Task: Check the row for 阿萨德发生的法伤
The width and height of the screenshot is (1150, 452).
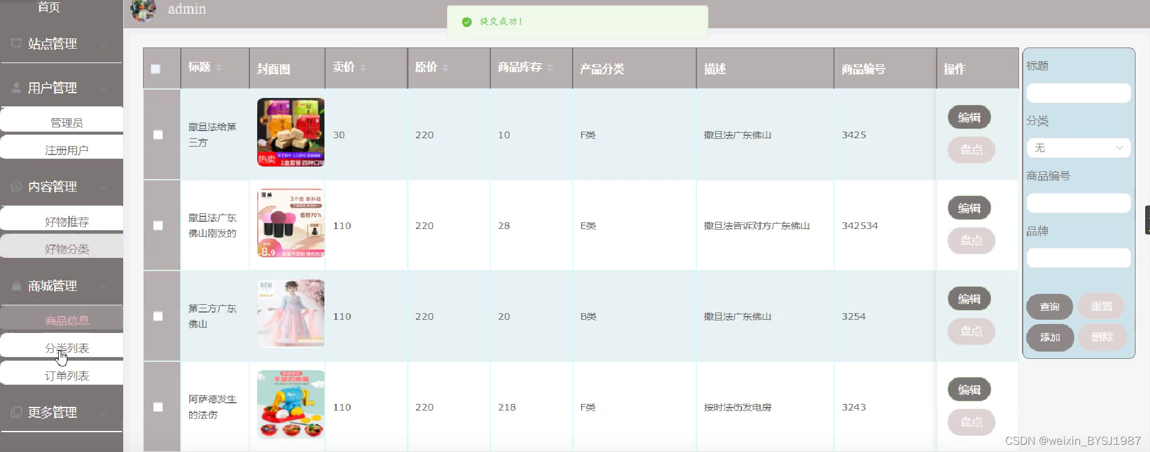Action: [x=158, y=407]
